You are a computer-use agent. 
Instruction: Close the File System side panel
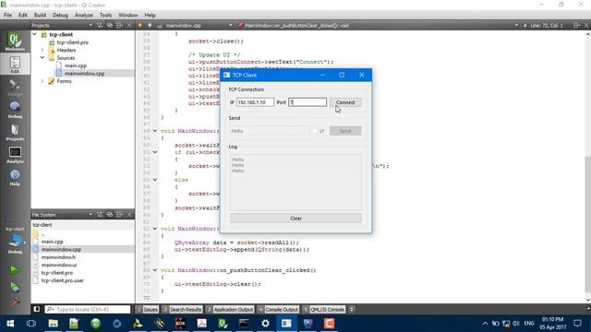coord(129,215)
